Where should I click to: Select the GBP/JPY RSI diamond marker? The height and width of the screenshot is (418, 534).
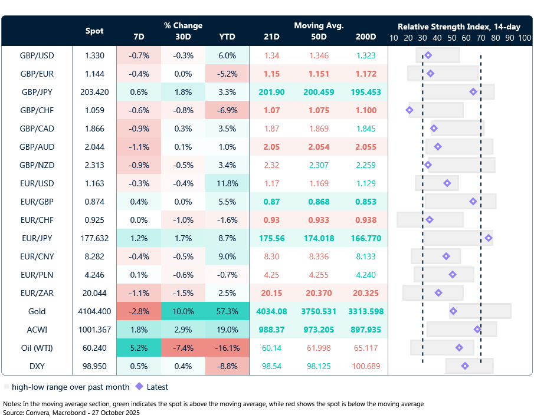pyautogui.click(x=473, y=92)
